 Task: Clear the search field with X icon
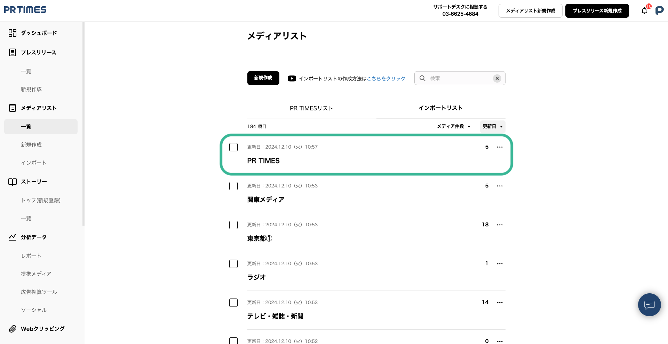(497, 78)
